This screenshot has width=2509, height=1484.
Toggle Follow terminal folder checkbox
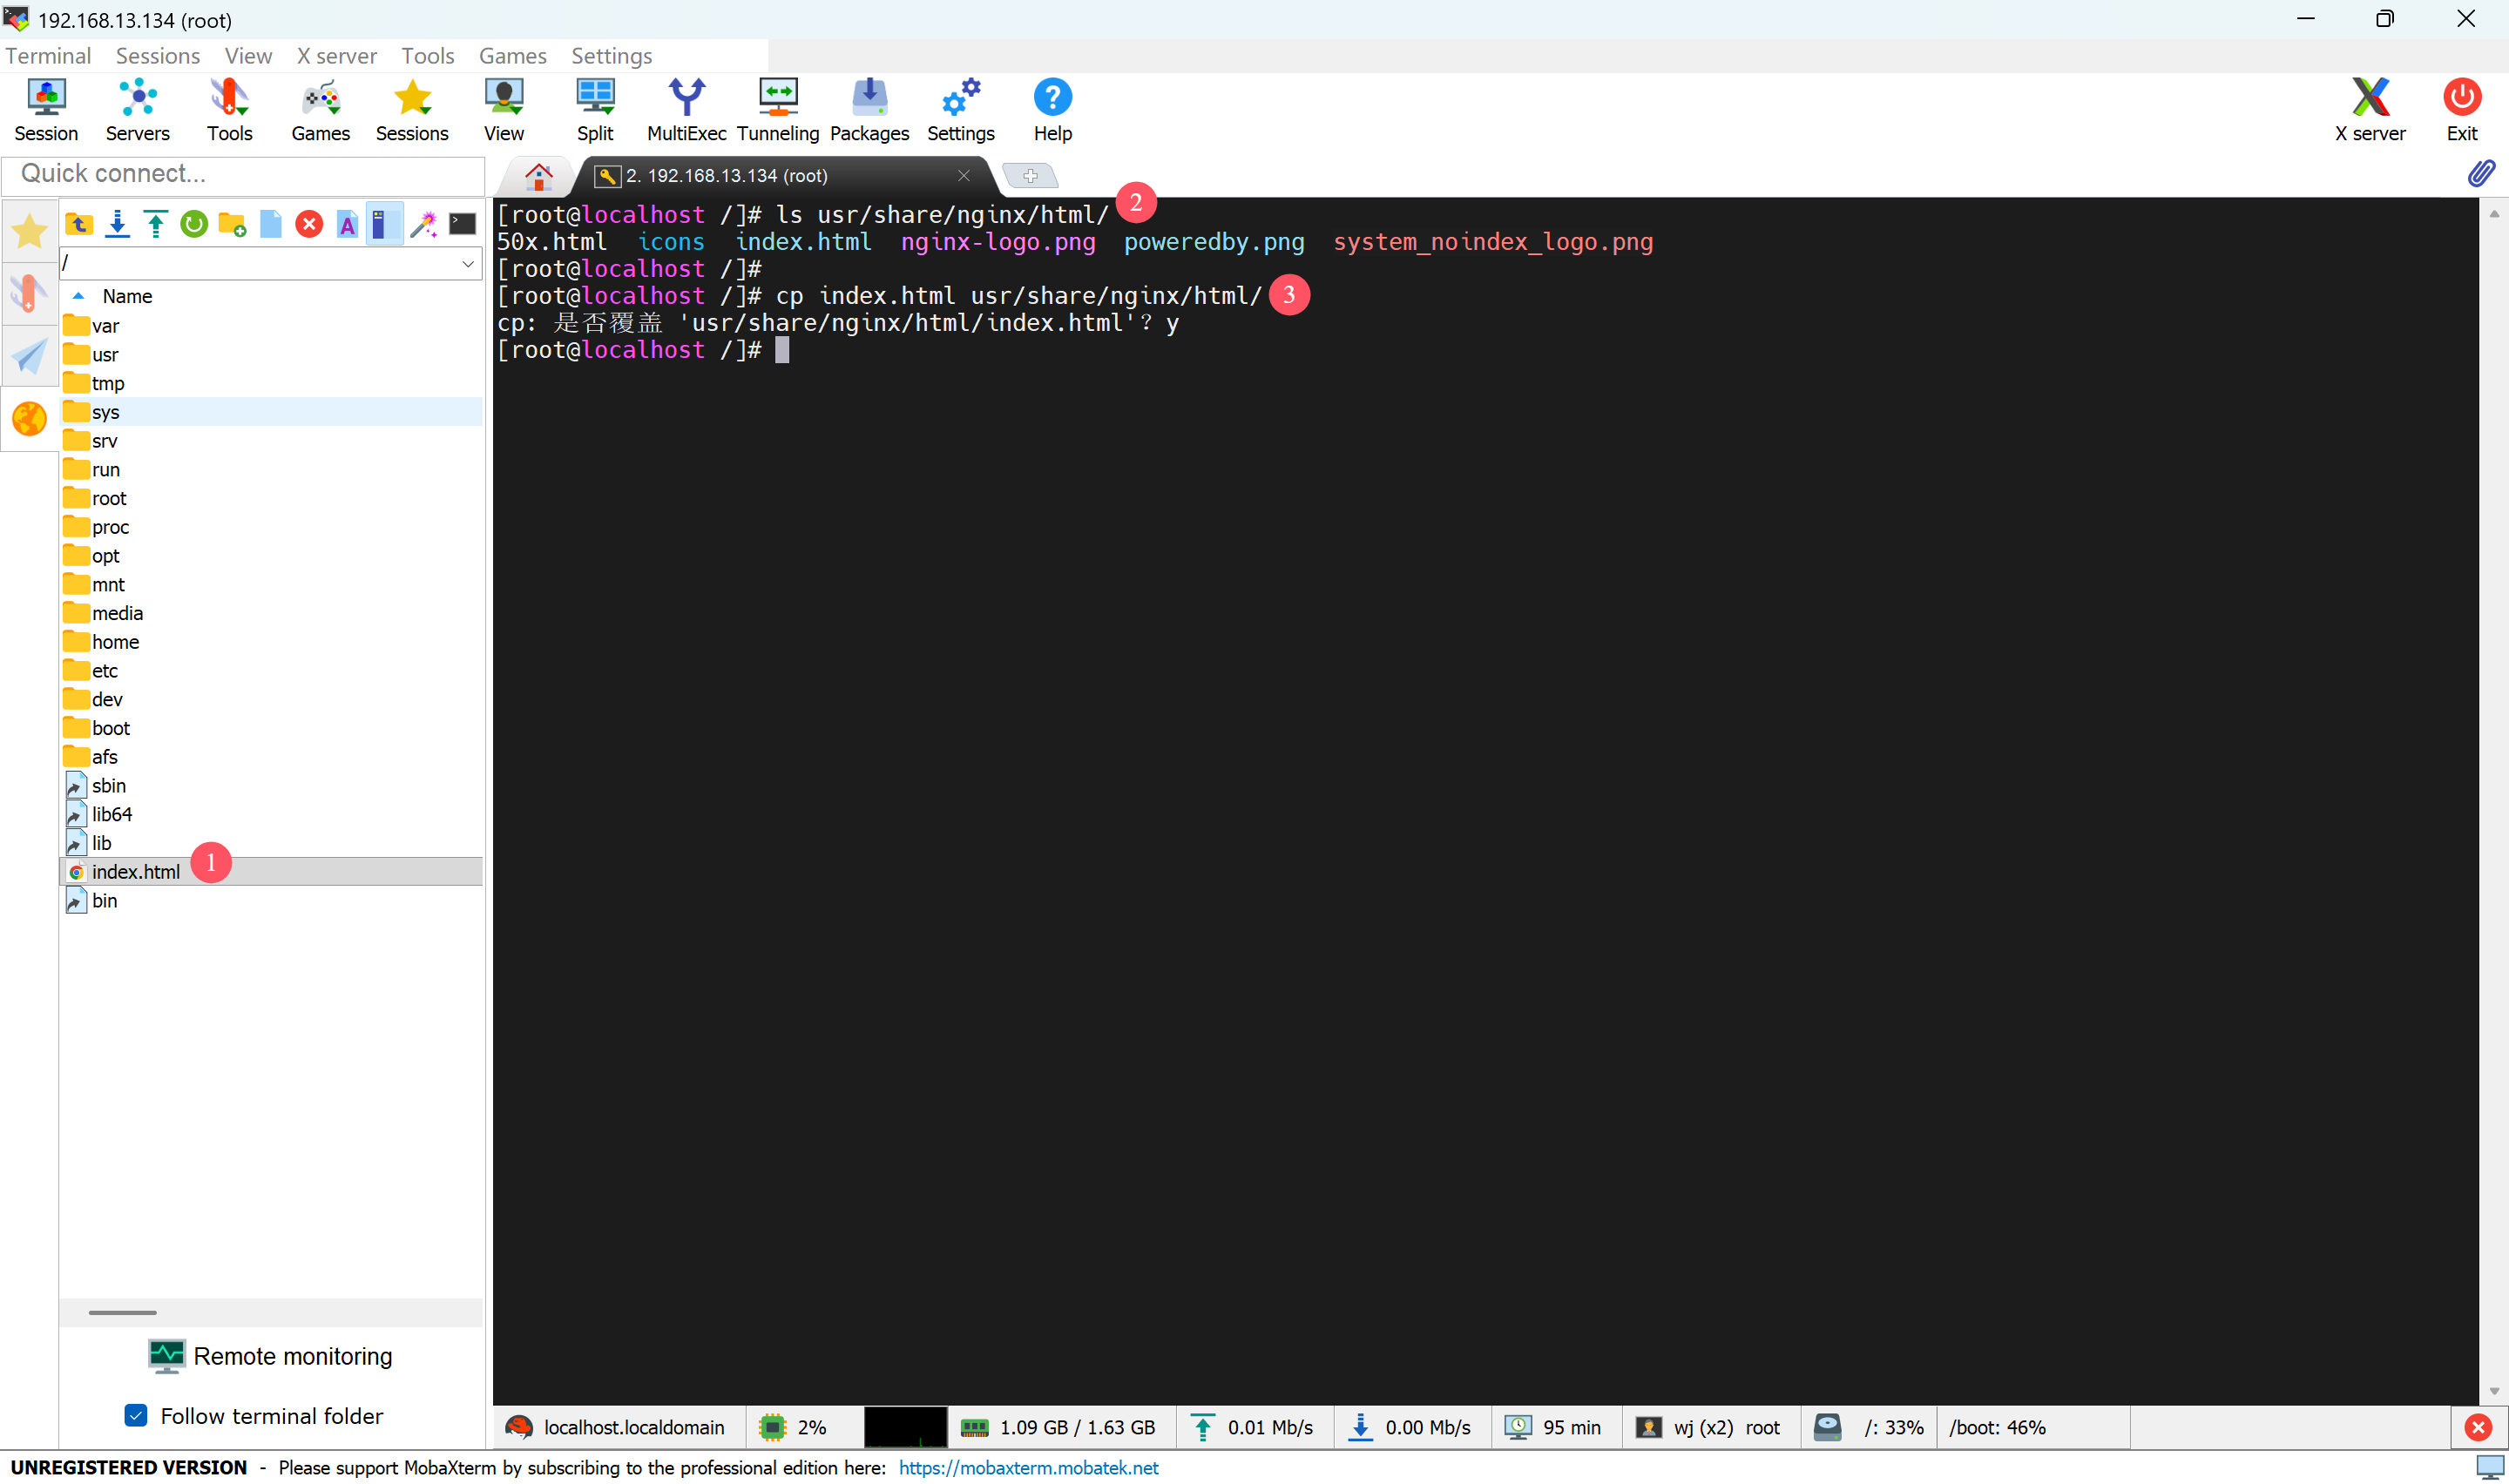tap(136, 1415)
